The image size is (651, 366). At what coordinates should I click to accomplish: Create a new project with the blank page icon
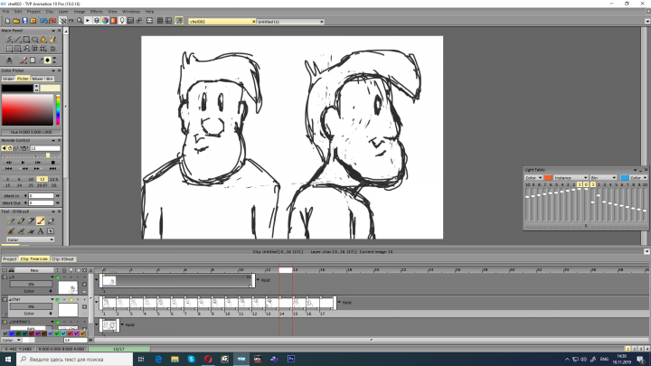[7, 21]
